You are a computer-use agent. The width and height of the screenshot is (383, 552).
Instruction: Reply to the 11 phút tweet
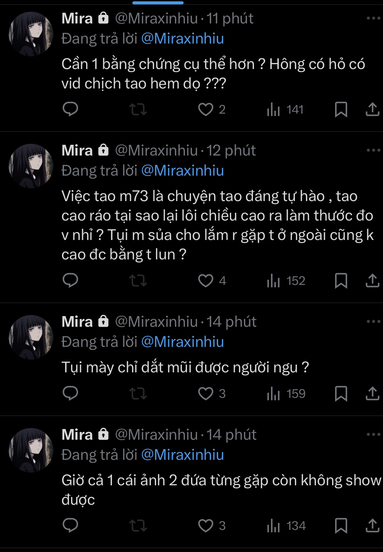pyautogui.click(x=70, y=109)
